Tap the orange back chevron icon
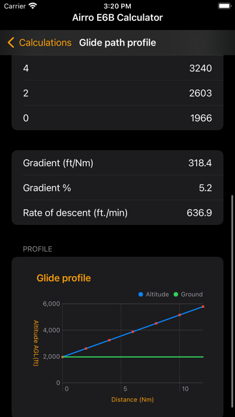 click(11, 43)
